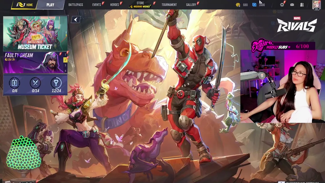The height and width of the screenshot is (183, 325).
Task: Open the Museum Ticket battle pass banner
Action: click(35, 34)
